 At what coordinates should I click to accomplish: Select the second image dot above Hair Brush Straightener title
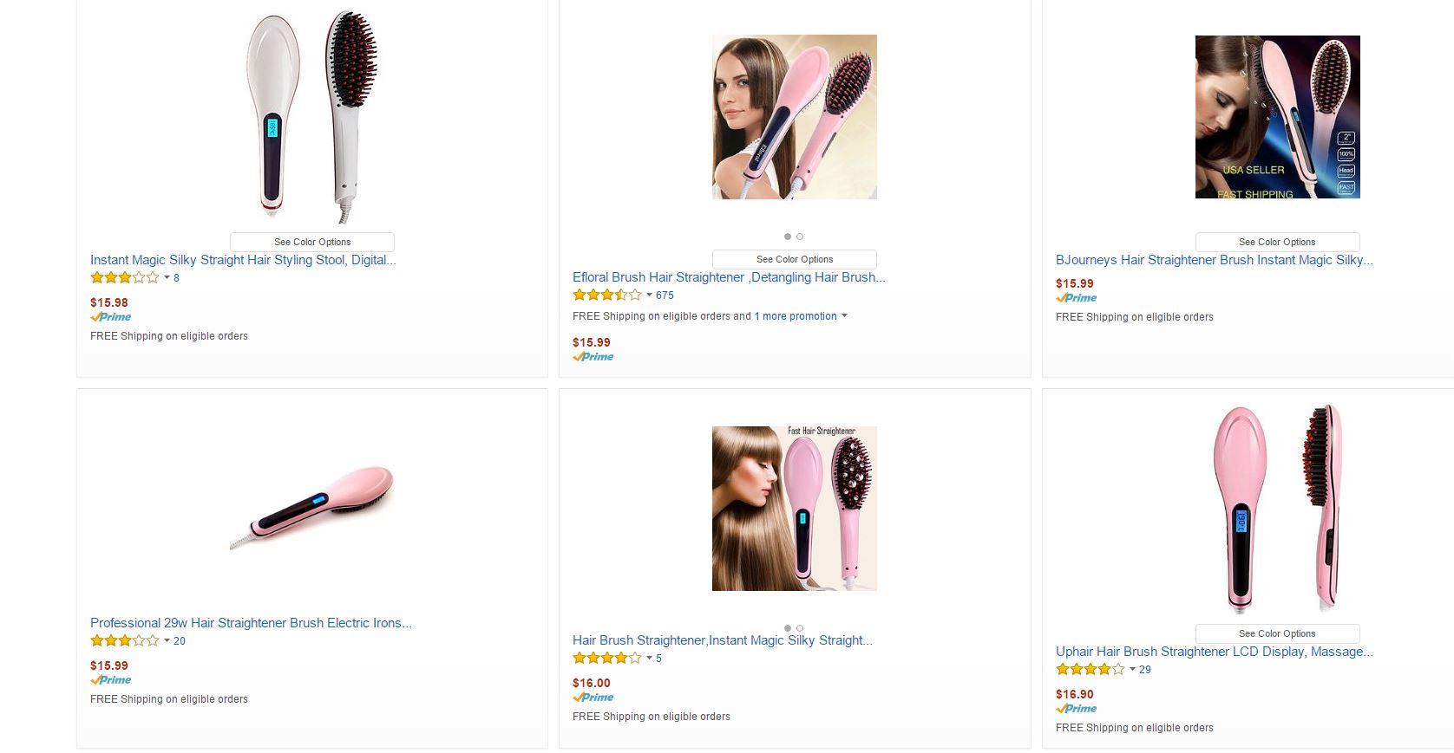pyautogui.click(x=800, y=628)
